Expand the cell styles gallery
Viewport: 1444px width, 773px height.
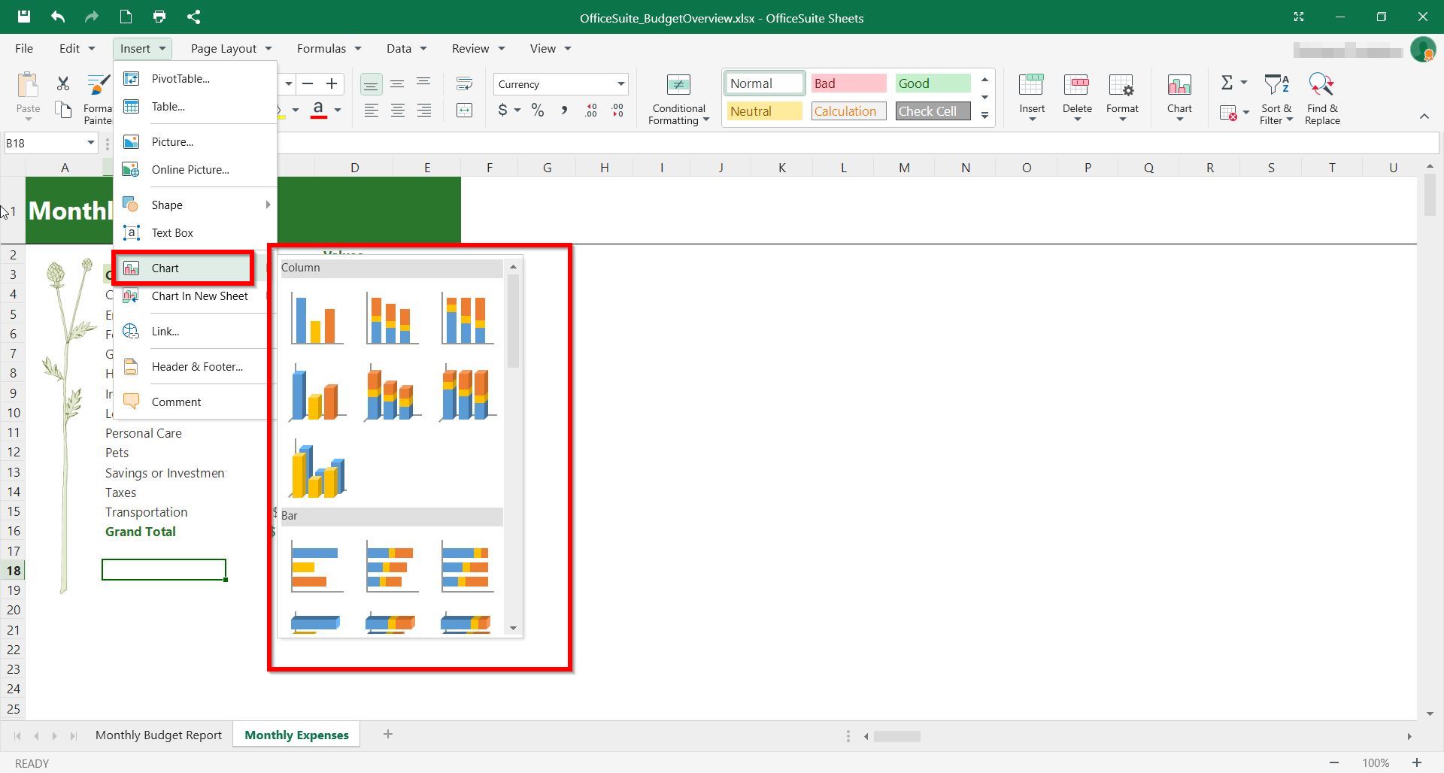coord(984,115)
